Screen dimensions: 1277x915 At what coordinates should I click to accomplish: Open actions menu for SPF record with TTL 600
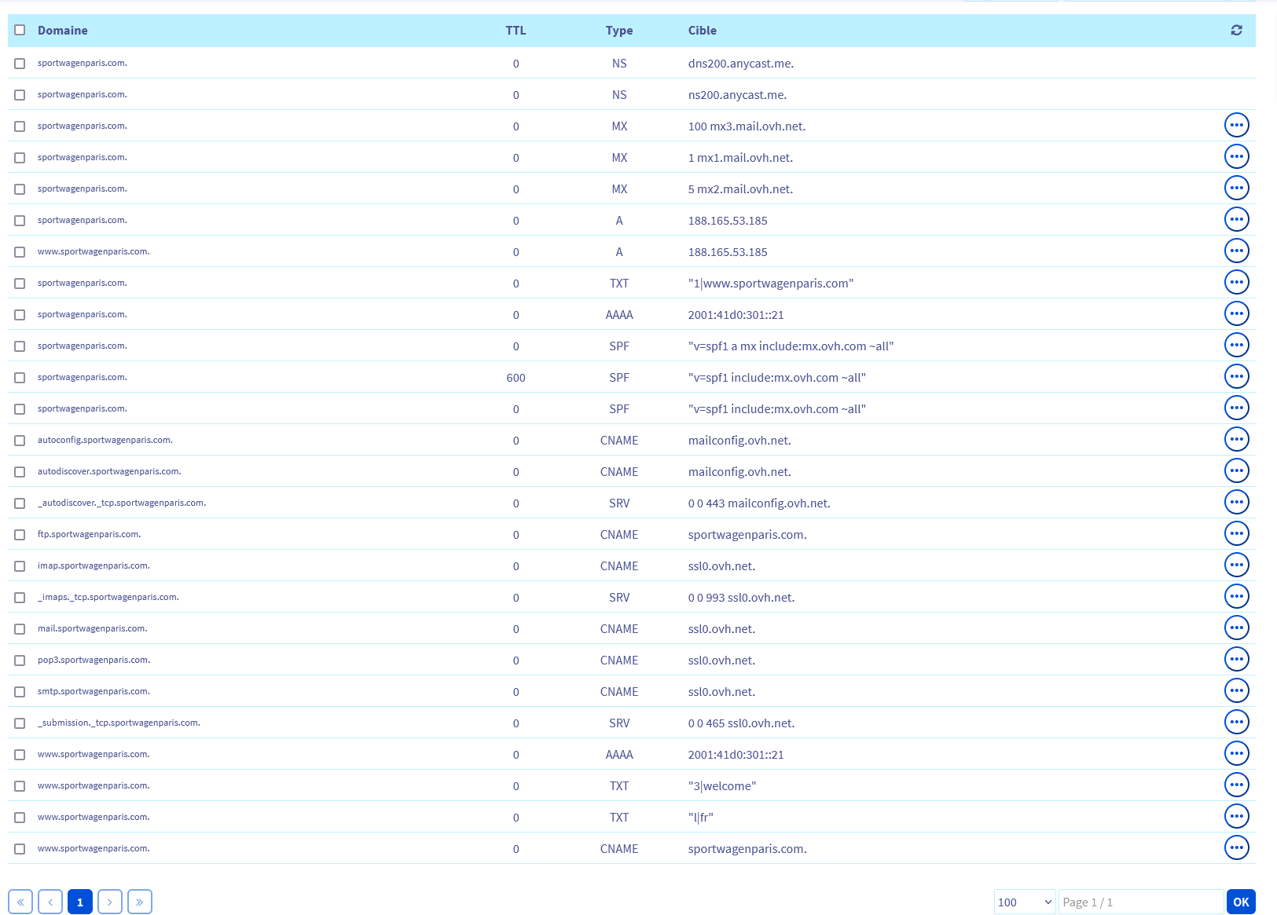[1236, 377]
